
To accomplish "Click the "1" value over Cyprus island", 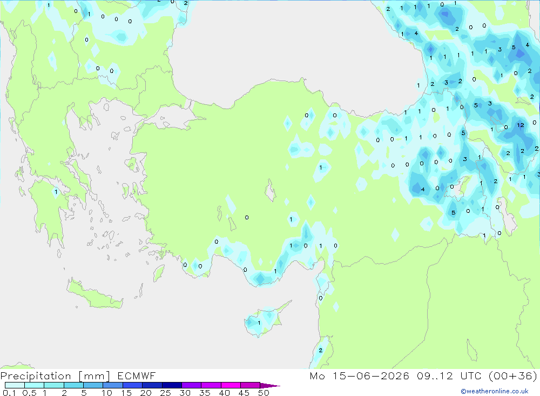I will [259, 323].
